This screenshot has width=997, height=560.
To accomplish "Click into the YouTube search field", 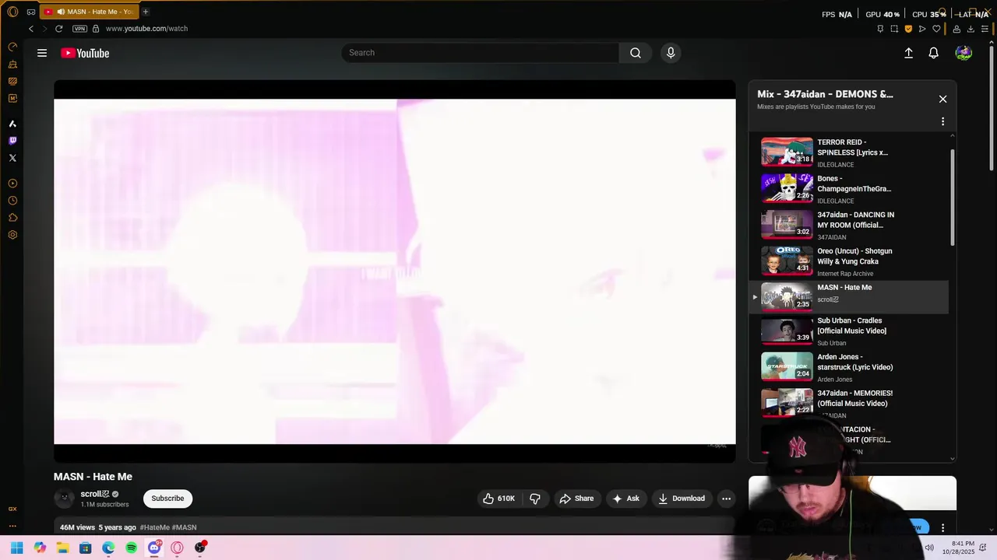I will pyautogui.click(x=480, y=53).
